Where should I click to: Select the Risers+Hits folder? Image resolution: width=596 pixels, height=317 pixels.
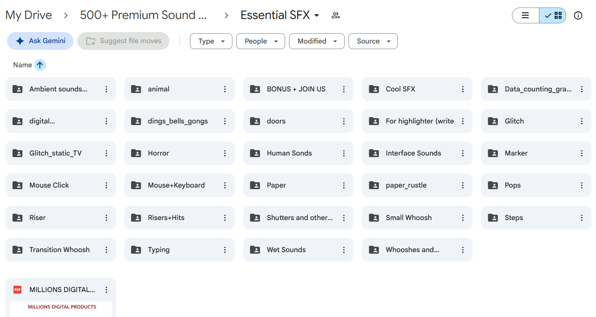click(179, 218)
